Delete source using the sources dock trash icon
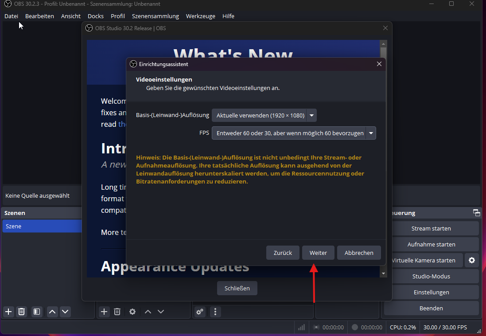The height and width of the screenshot is (336, 486). (117, 312)
